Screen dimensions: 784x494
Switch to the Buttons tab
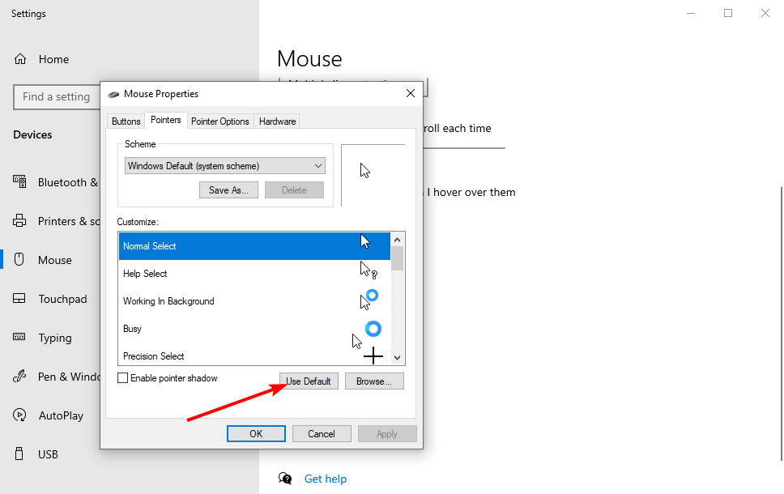126,121
